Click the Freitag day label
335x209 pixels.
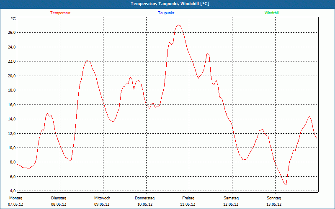coord(188,198)
